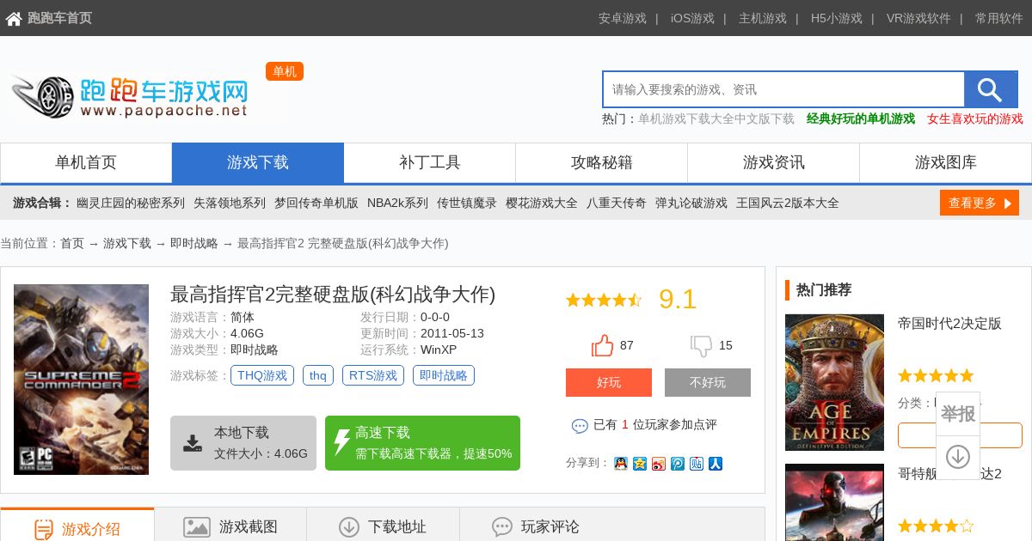Click the home icon beside 跑跑车首页
The height and width of the screenshot is (541, 1032).
tap(14, 19)
